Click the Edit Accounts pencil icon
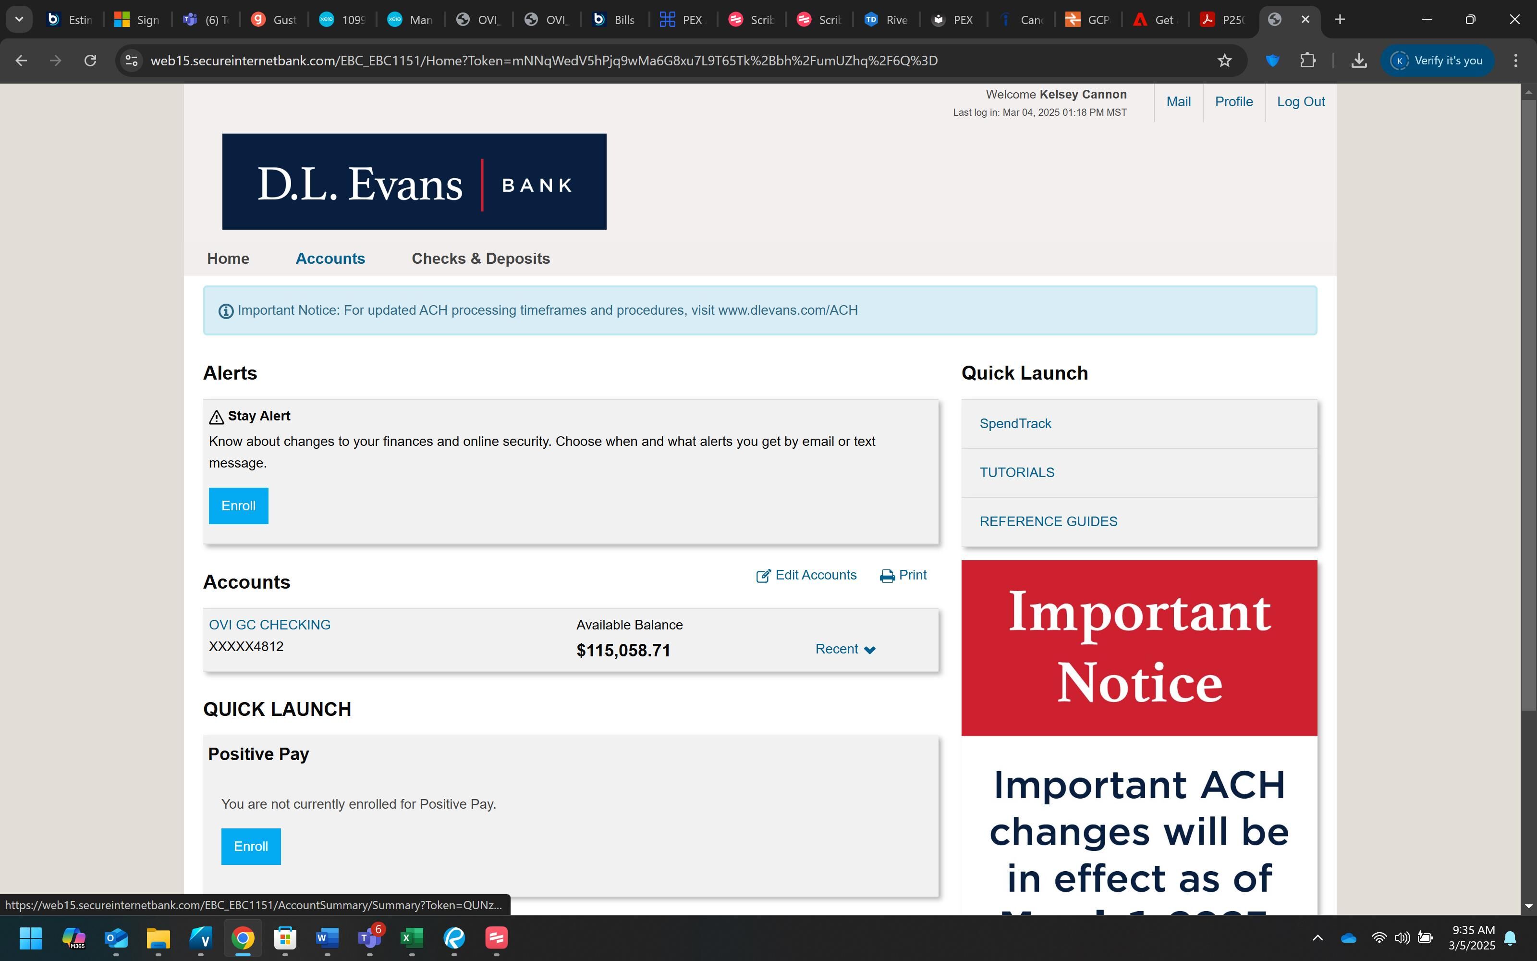Image resolution: width=1537 pixels, height=961 pixels. point(763,576)
